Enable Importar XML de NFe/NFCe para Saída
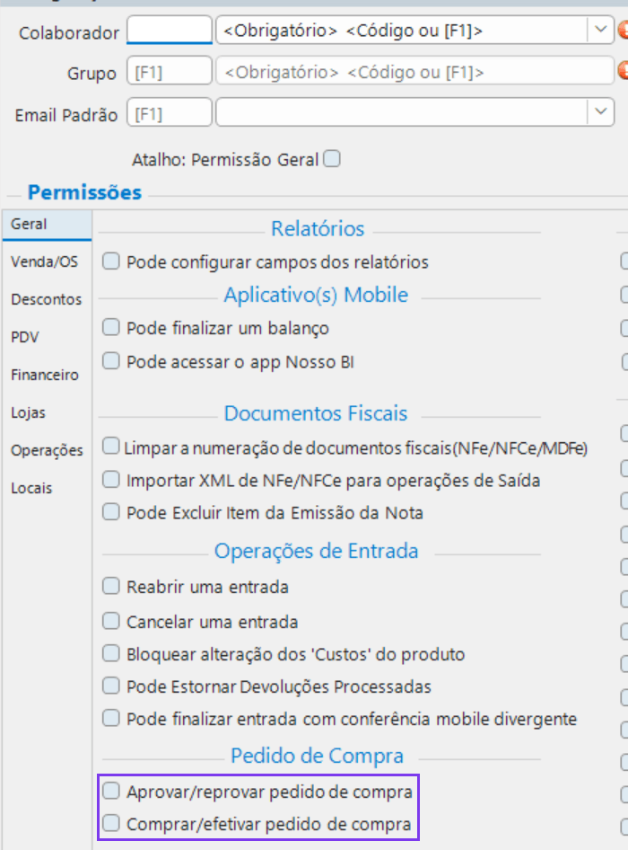Screen dimensions: 628x850 click(111, 480)
